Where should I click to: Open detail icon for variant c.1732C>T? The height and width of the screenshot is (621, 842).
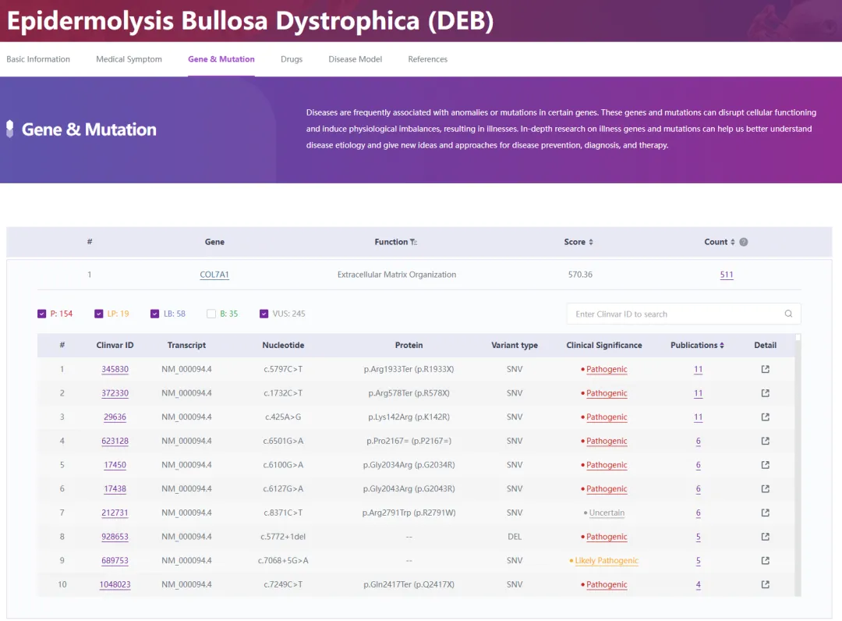coord(765,393)
